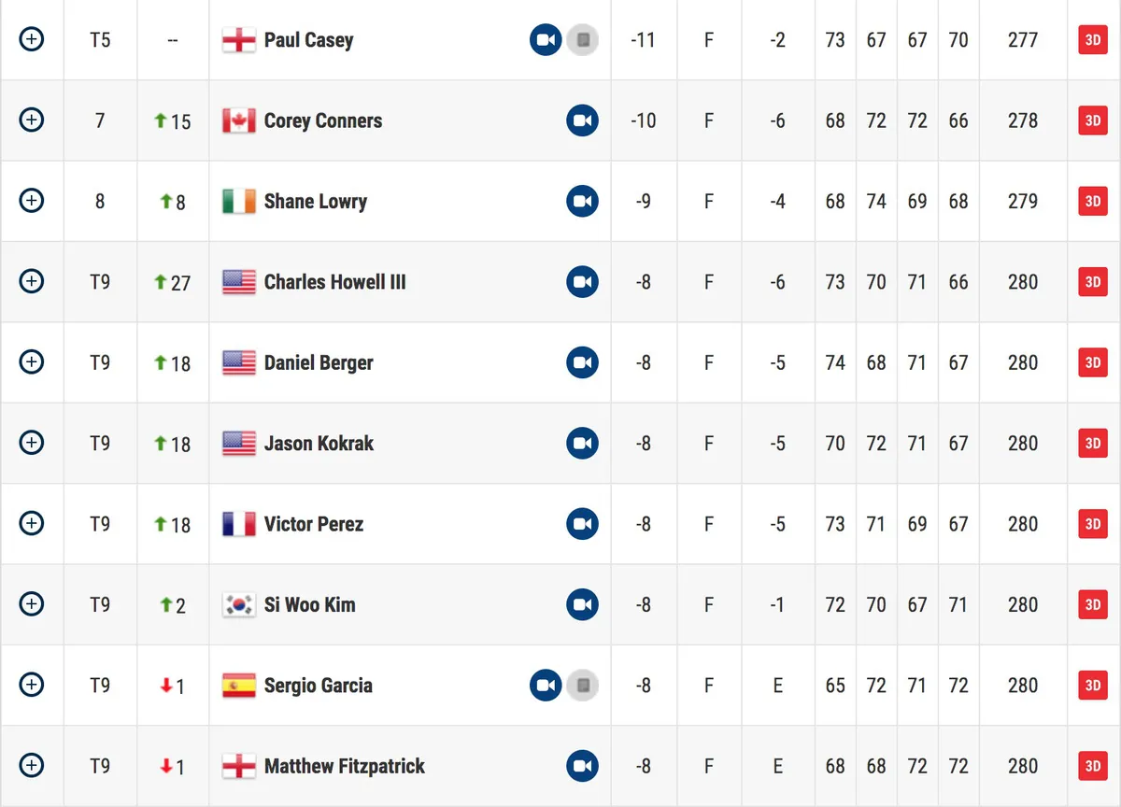The image size is (1121, 807).
Task: Open Charles Howell III player link
Action: point(334,282)
